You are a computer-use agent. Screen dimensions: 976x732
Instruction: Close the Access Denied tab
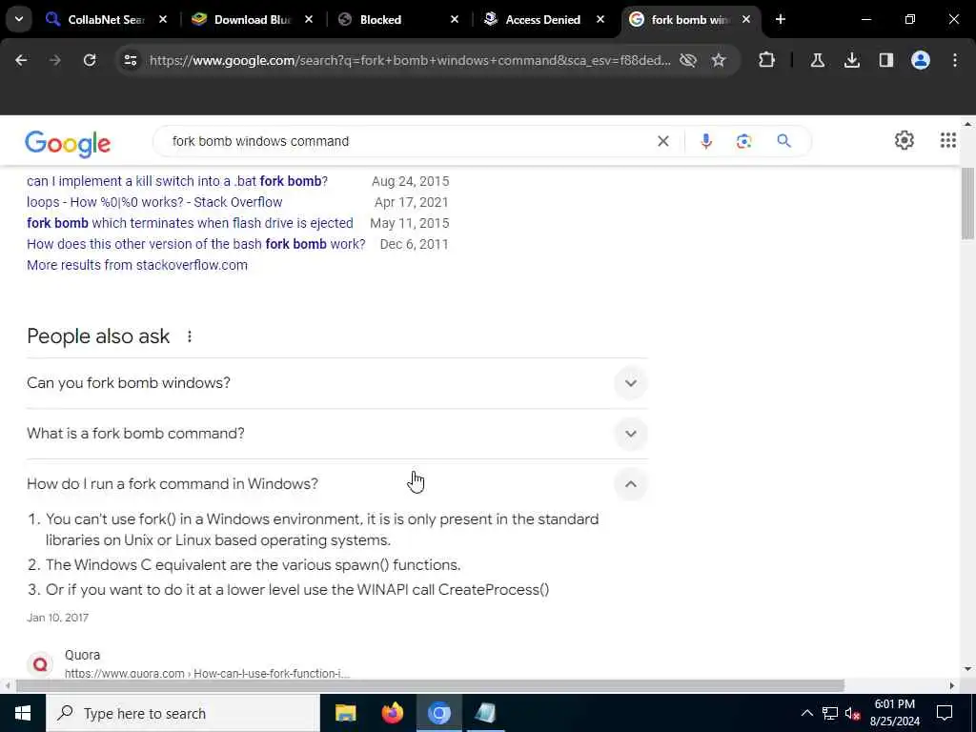click(x=600, y=19)
